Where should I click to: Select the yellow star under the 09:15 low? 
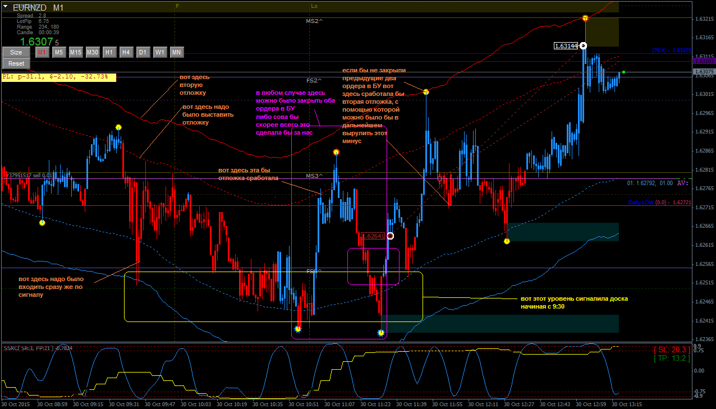coord(42,223)
